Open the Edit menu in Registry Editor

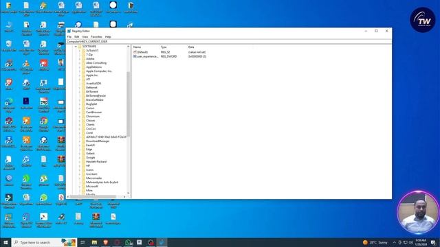click(76, 36)
